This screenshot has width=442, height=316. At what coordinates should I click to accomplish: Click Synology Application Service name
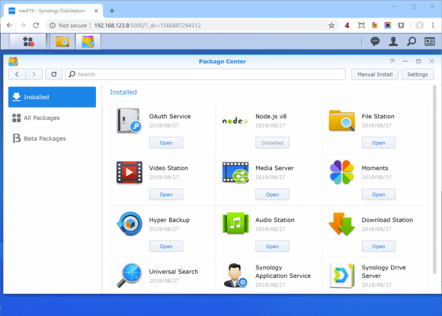pos(283,272)
